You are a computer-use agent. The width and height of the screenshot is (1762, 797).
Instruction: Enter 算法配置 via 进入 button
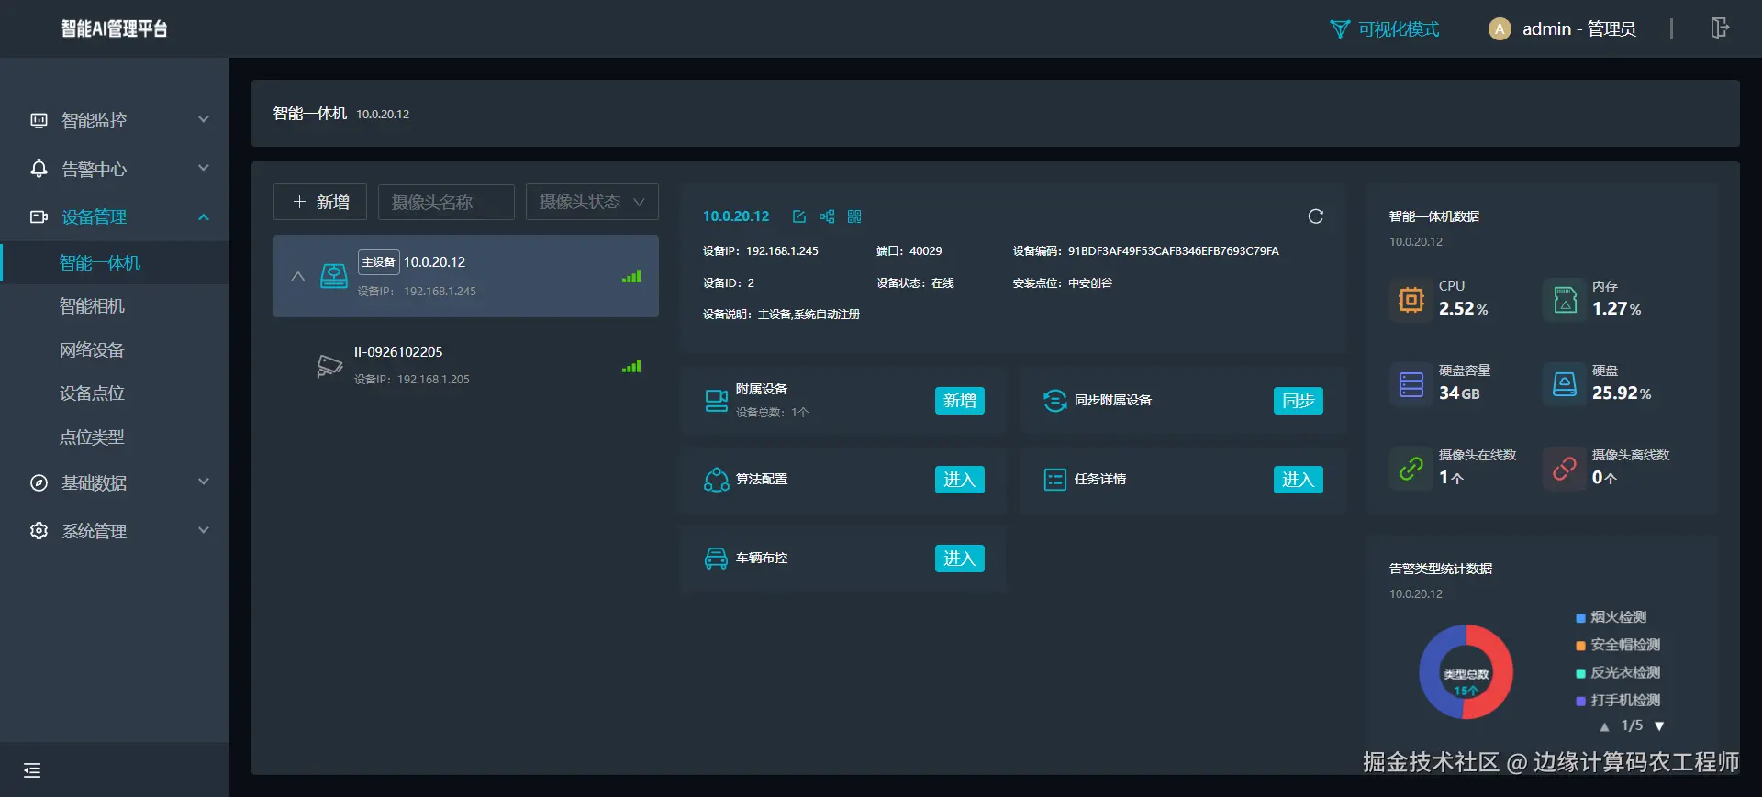pyautogui.click(x=960, y=480)
